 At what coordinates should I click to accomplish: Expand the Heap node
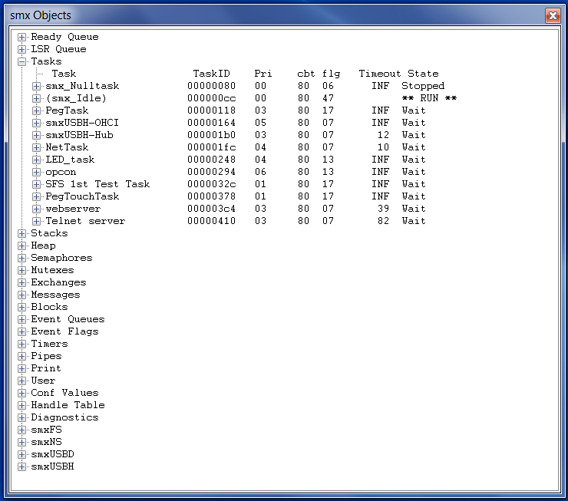(21, 246)
